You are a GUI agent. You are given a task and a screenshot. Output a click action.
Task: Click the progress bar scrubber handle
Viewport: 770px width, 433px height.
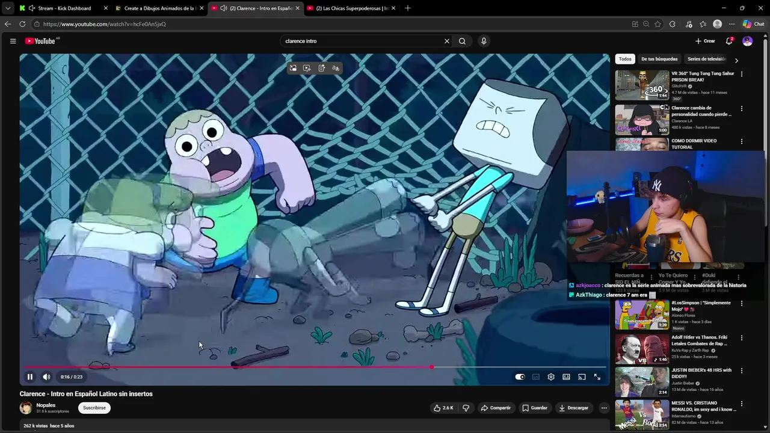pyautogui.click(x=431, y=366)
